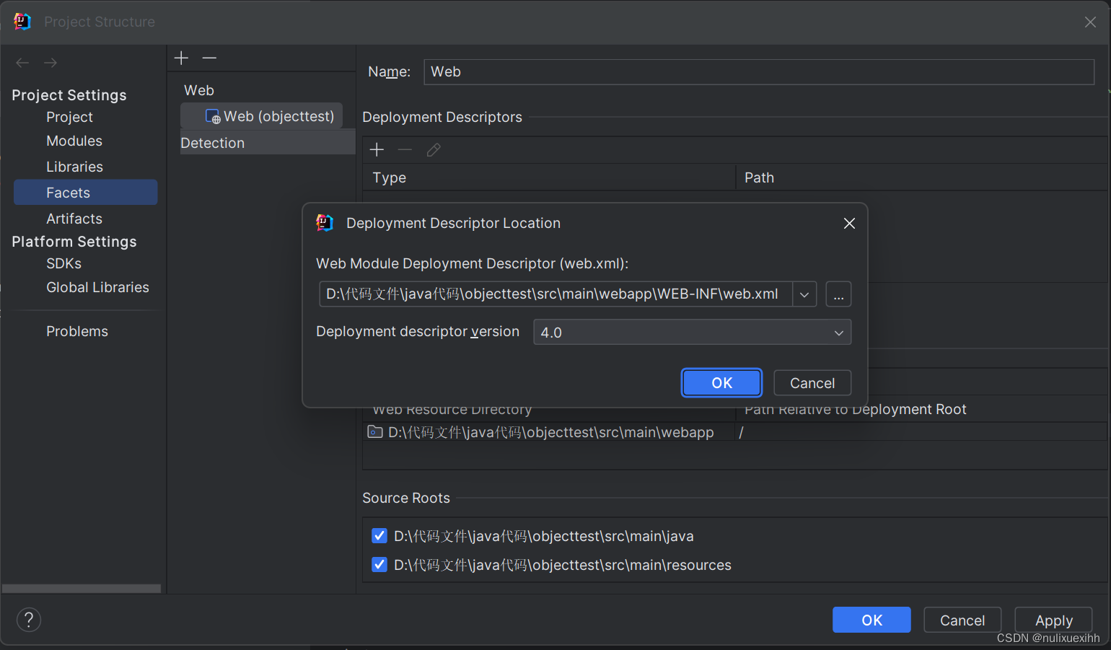Add a new deployment descriptor with plus icon
Screen dimensions: 1111x650
click(x=376, y=149)
